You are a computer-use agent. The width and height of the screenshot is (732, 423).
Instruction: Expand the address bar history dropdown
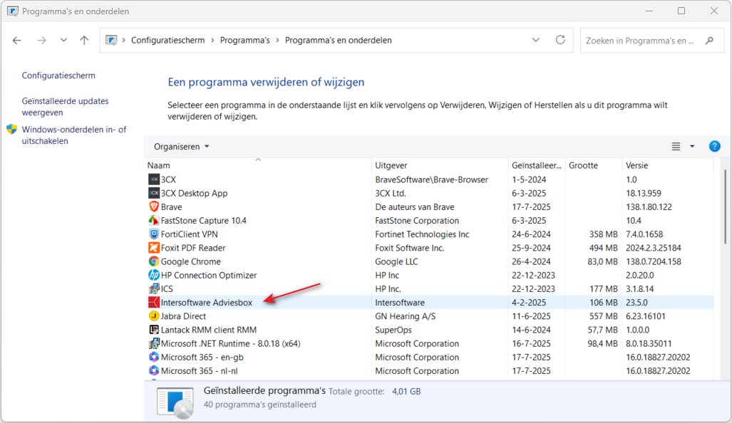click(x=536, y=40)
